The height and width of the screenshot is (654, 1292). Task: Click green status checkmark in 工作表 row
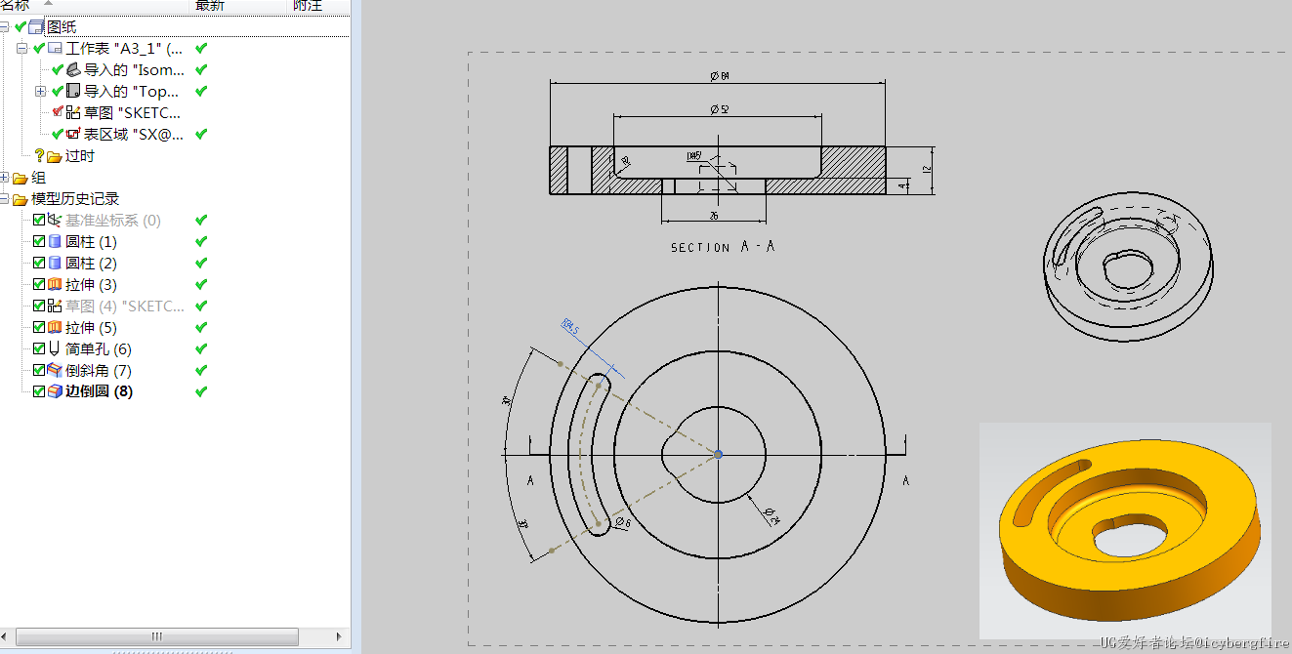point(201,48)
